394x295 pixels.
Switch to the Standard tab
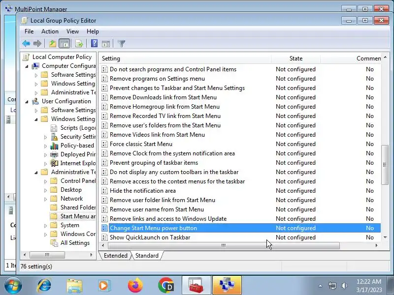(147, 256)
